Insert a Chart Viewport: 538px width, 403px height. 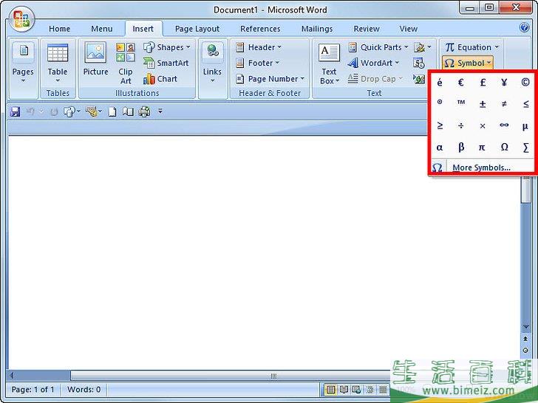click(x=160, y=79)
